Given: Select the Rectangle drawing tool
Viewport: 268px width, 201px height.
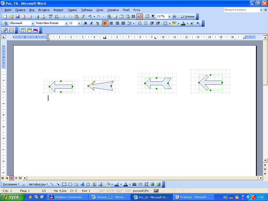Looking at the screenshot, I should [x=64, y=184].
